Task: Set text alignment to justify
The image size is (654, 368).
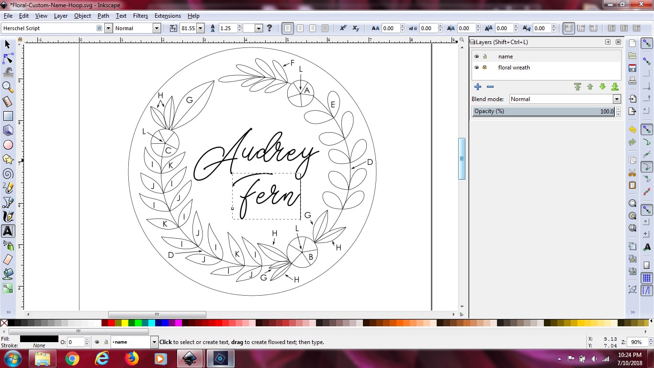Action: [325, 28]
